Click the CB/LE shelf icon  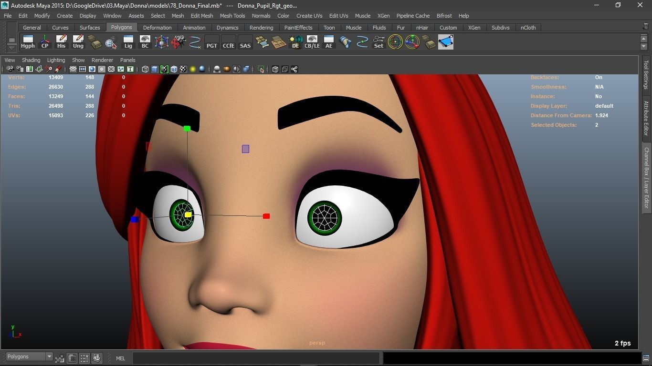pyautogui.click(x=312, y=42)
